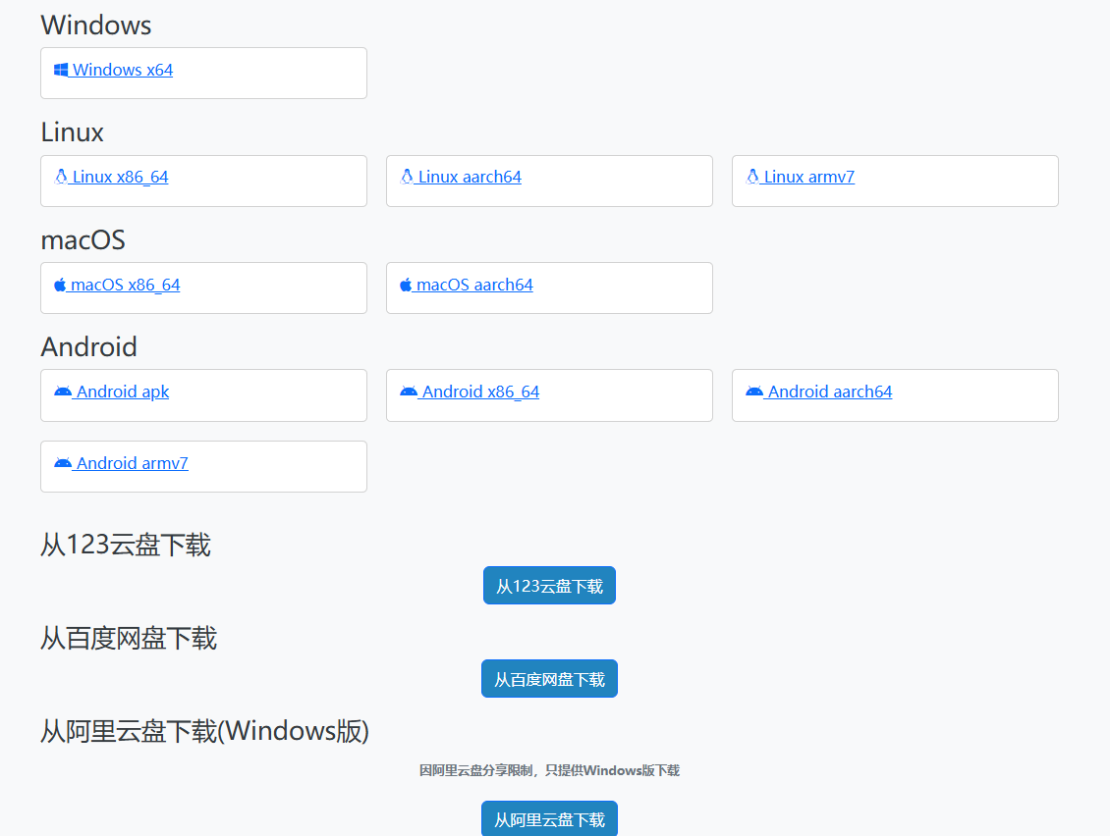This screenshot has height=836, width=1110.
Task: Open the Windows x64 download link
Action: [x=123, y=70]
